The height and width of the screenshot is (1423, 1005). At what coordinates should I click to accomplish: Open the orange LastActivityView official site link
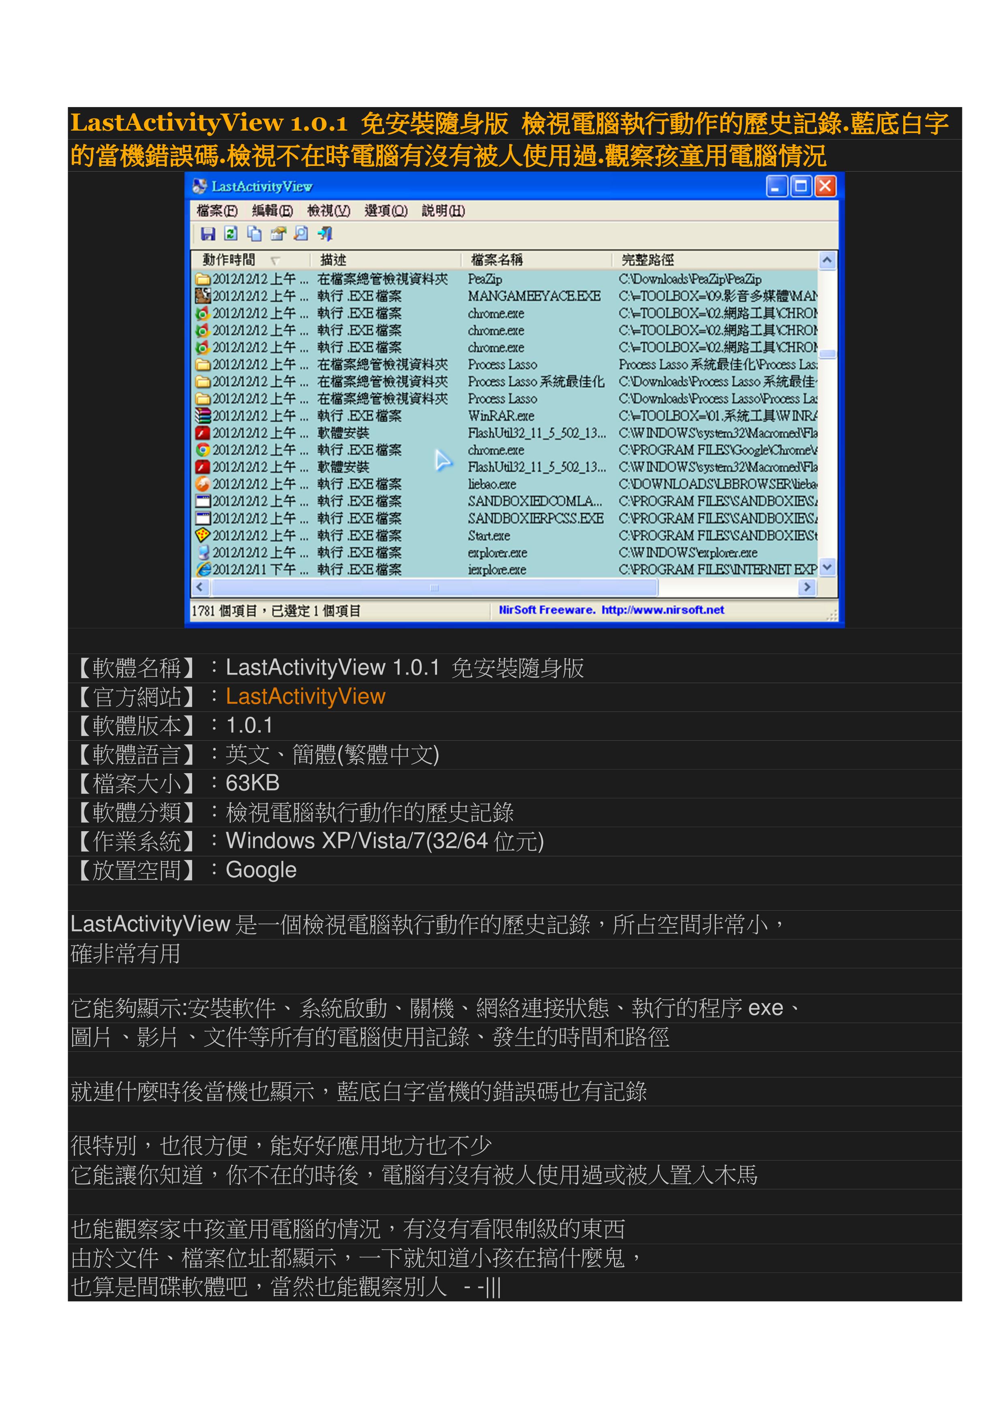coord(305,696)
